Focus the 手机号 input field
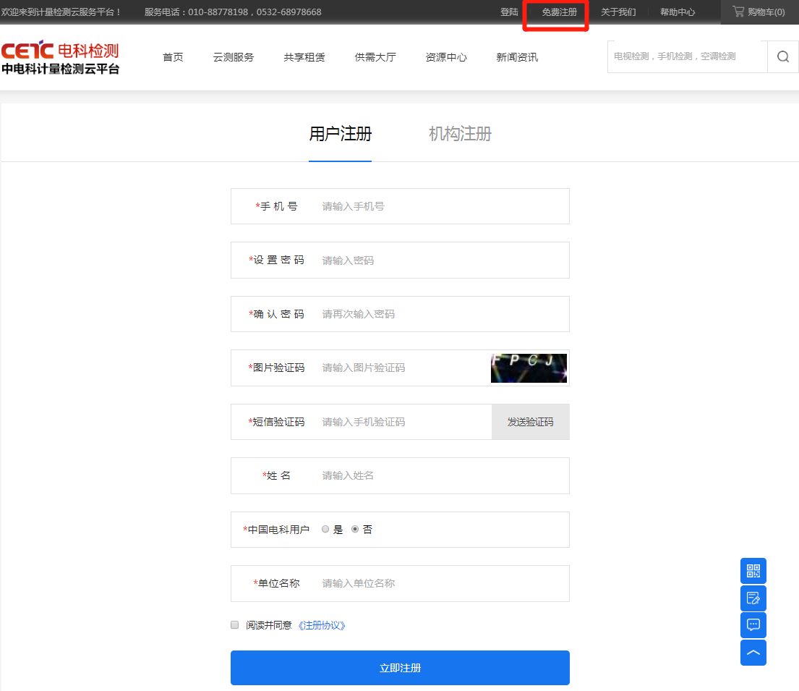 pos(434,206)
